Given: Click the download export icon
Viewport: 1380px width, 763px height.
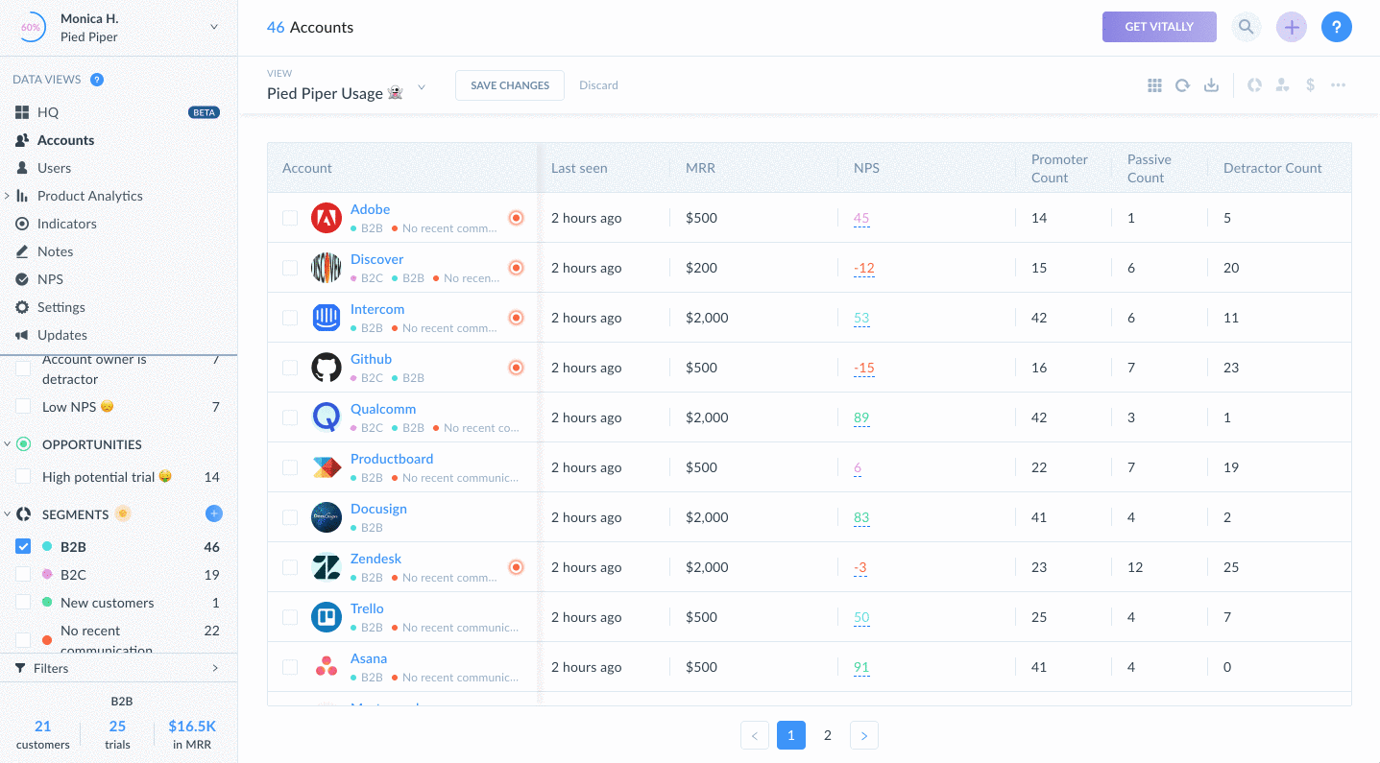Looking at the screenshot, I should [1212, 85].
